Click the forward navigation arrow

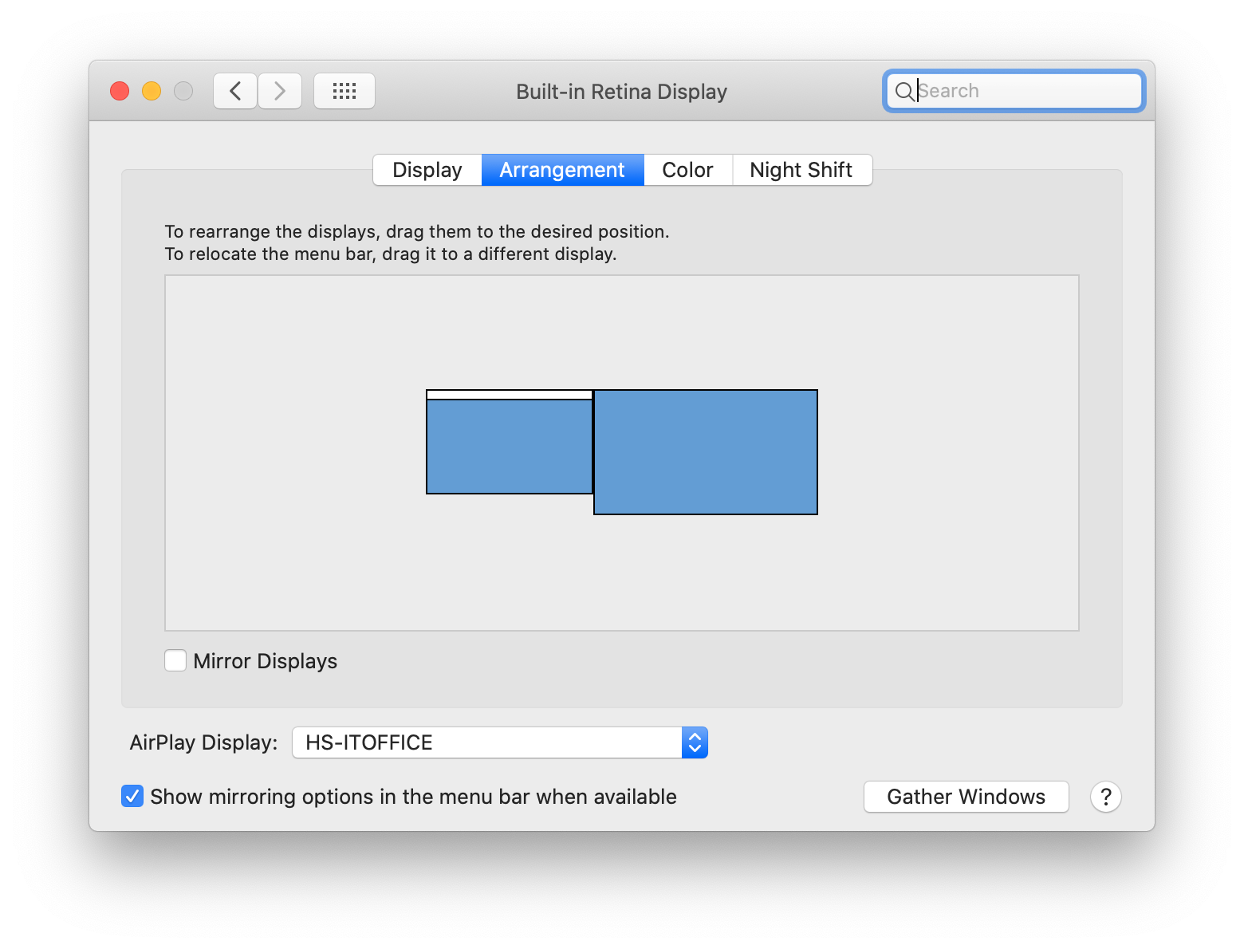pyautogui.click(x=280, y=90)
